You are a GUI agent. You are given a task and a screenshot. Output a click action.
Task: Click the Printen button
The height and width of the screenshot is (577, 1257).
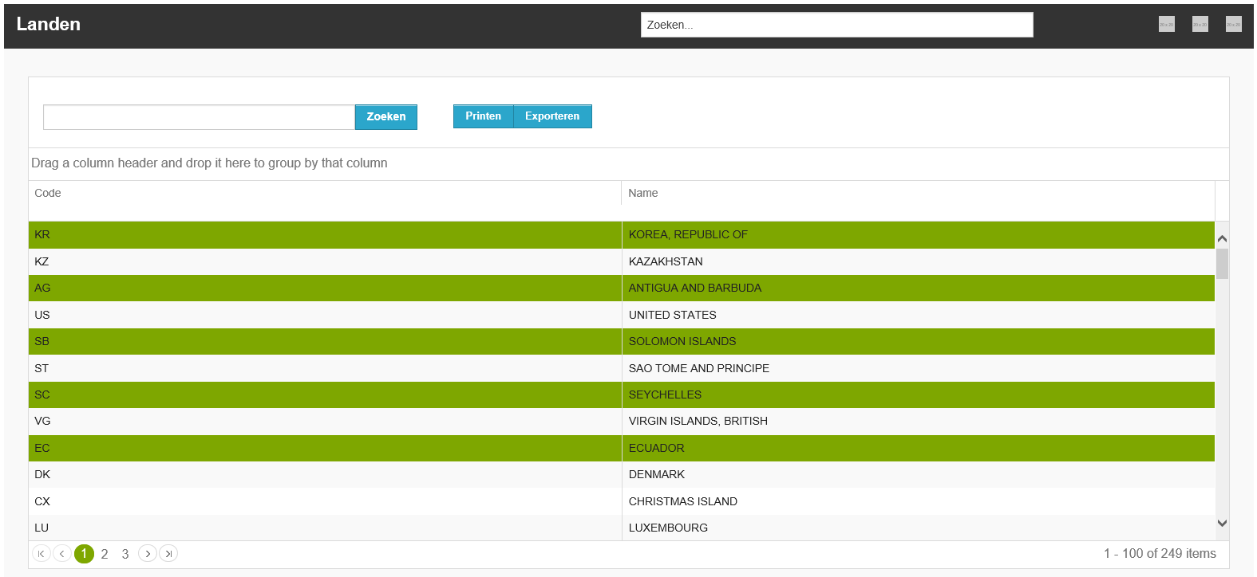click(x=484, y=116)
